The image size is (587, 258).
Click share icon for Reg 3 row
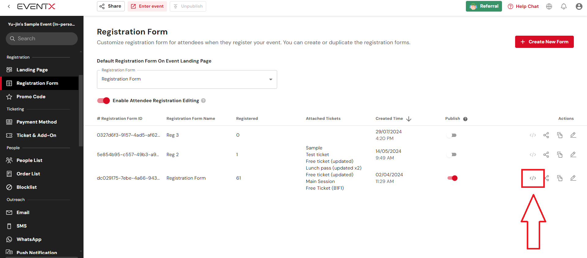546,135
